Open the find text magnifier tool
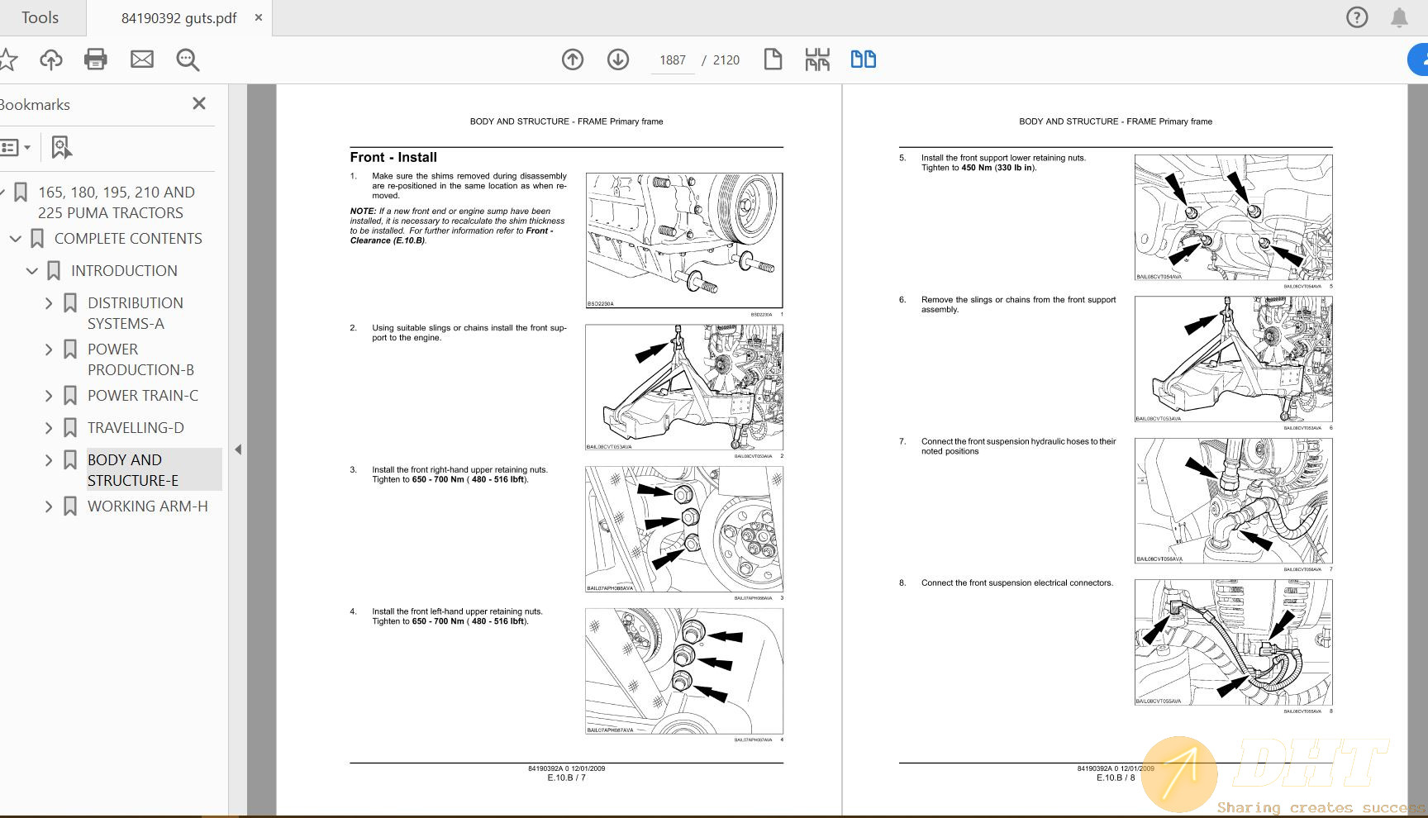The height and width of the screenshot is (818, 1428). pos(188,59)
